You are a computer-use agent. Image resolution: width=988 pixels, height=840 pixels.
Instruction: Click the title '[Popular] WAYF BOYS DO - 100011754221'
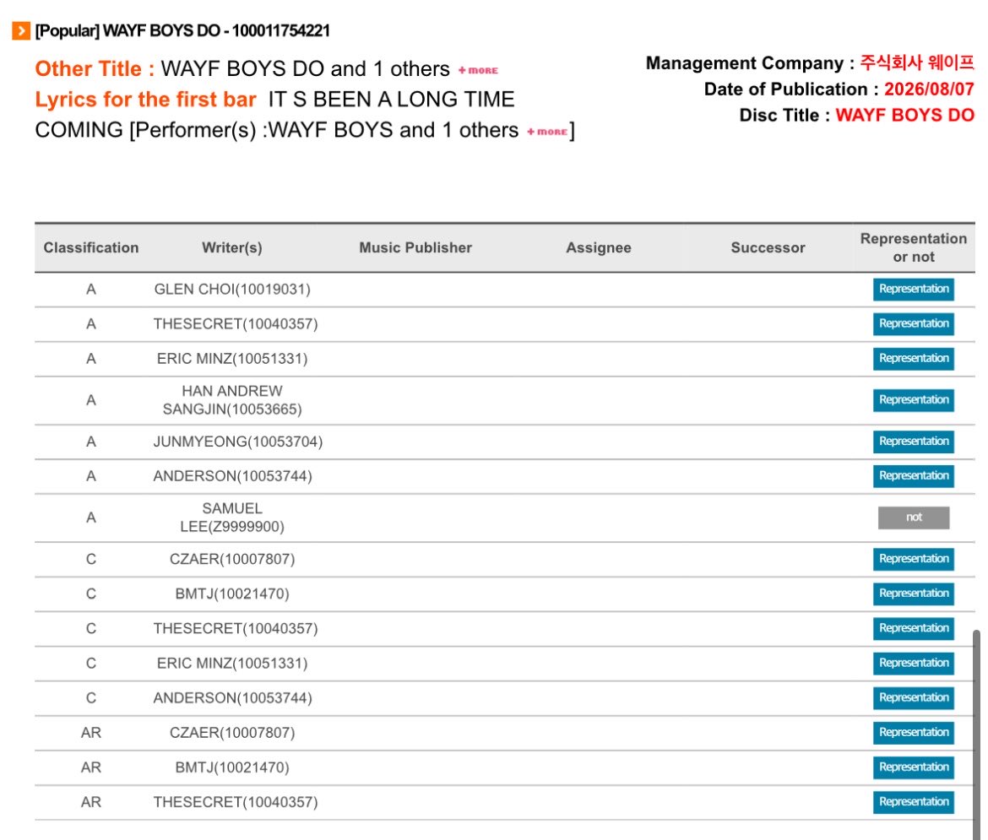(x=182, y=30)
